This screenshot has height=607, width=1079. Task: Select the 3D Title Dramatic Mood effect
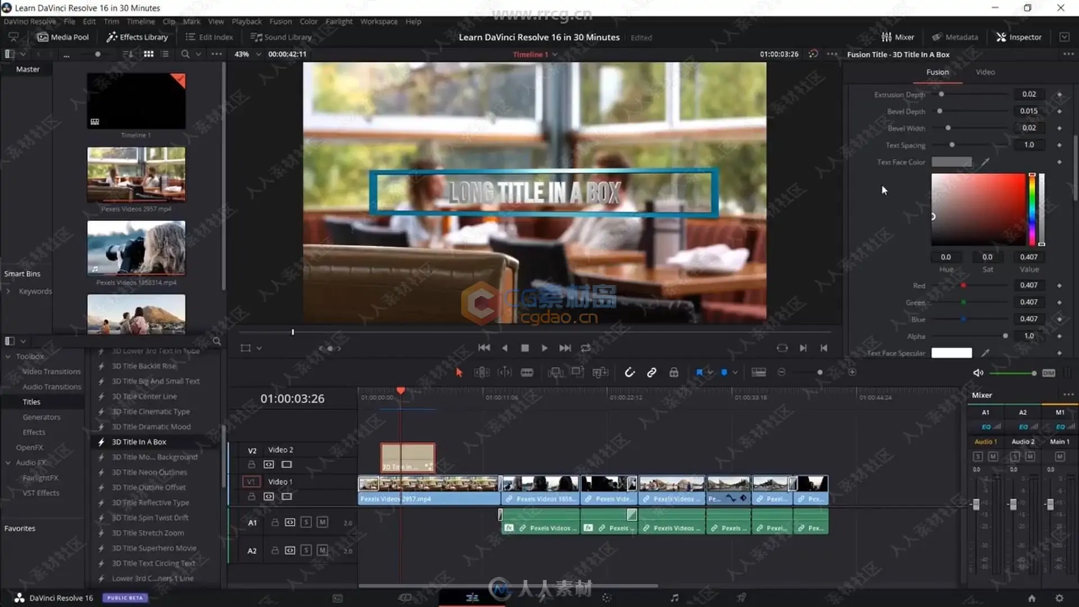[x=151, y=427]
